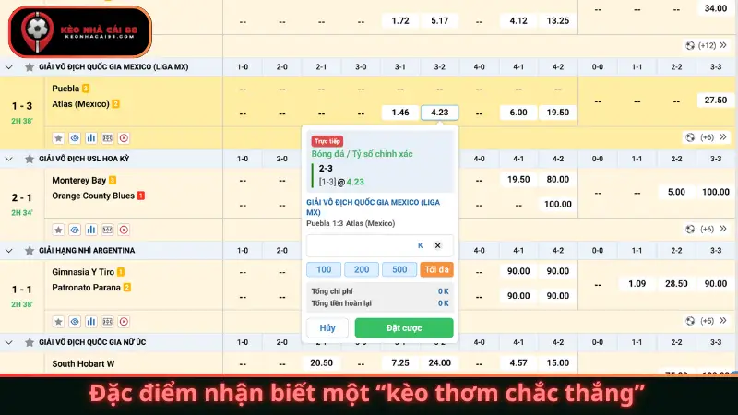Star the Giải Hạng Nhì Argentina league header

pos(30,251)
